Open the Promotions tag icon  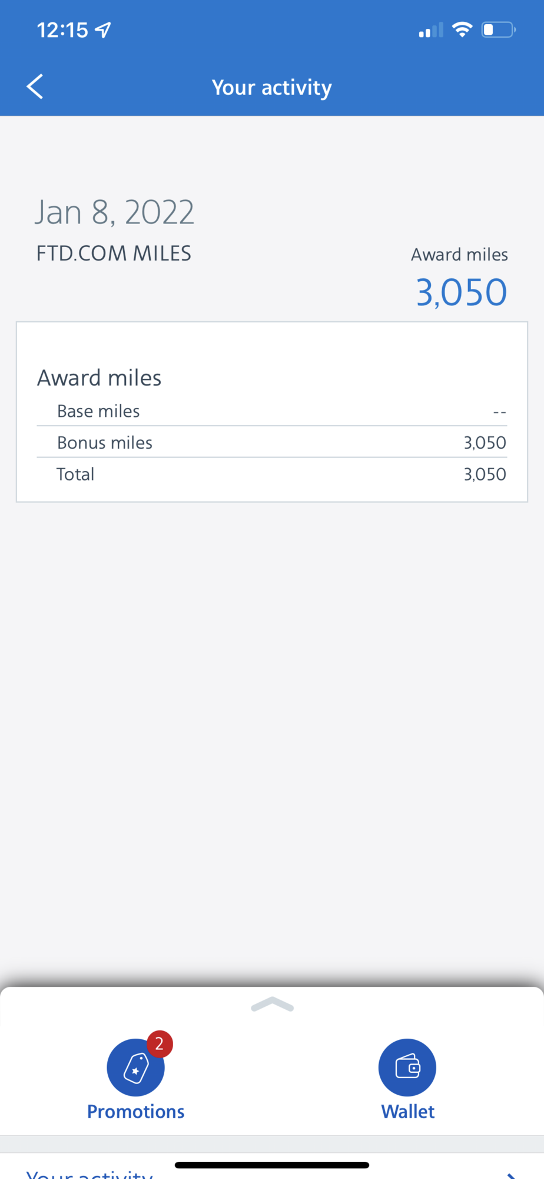pyautogui.click(x=135, y=1068)
